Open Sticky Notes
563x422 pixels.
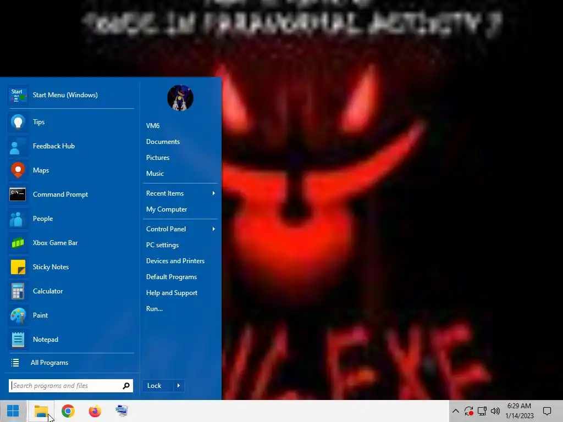pyautogui.click(x=71, y=267)
